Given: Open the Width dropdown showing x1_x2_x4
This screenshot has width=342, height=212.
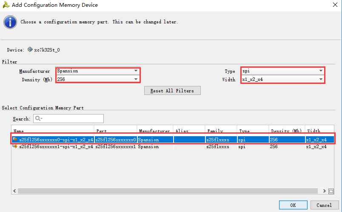Looking at the screenshot, I should point(283,79).
